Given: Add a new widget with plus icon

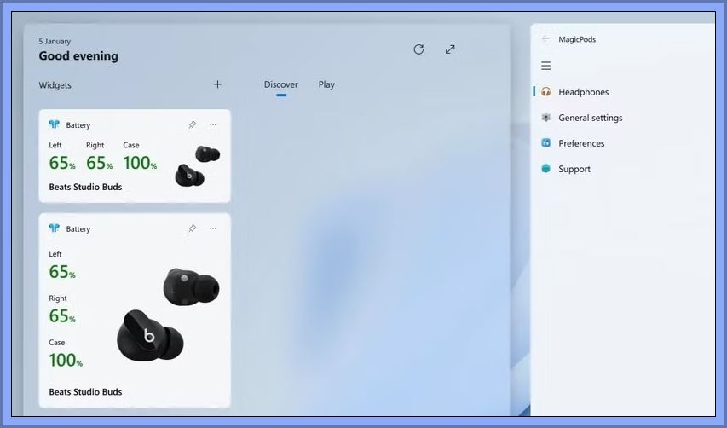Looking at the screenshot, I should tap(217, 84).
